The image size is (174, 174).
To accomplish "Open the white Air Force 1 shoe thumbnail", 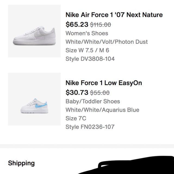I will [x=34, y=31].
